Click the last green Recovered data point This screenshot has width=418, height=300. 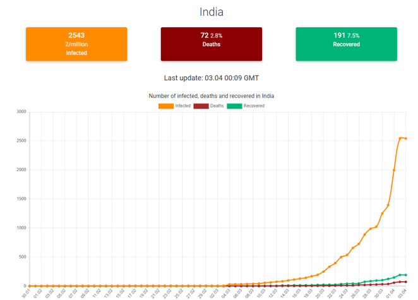[405, 275]
